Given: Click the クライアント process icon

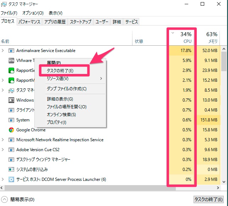Looking at the screenshot, I should point(11,110).
